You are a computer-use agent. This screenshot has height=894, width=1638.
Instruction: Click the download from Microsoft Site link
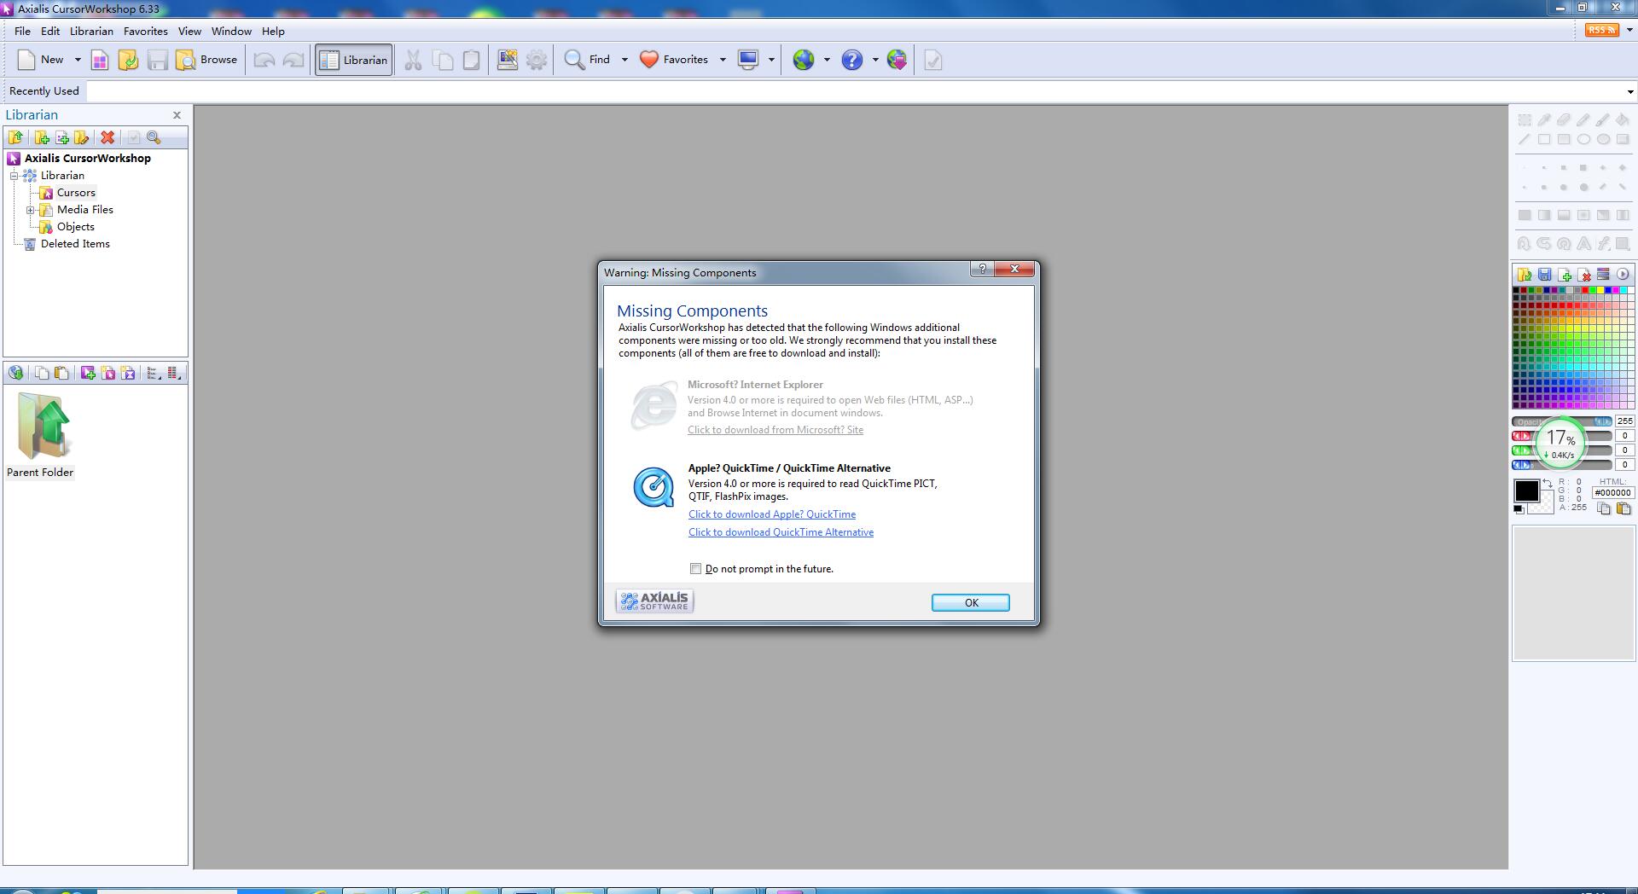coord(775,430)
